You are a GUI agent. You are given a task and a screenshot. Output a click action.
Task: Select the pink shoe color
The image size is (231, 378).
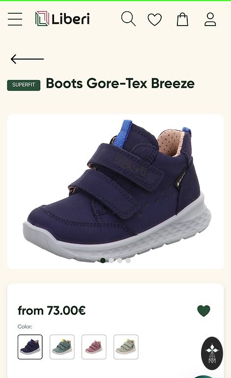tap(94, 347)
